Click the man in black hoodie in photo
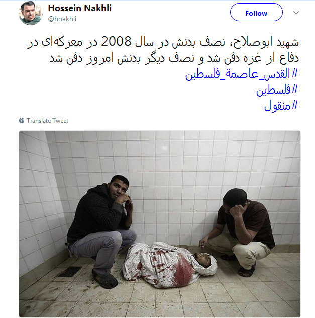The image size is (315, 318). (101, 229)
